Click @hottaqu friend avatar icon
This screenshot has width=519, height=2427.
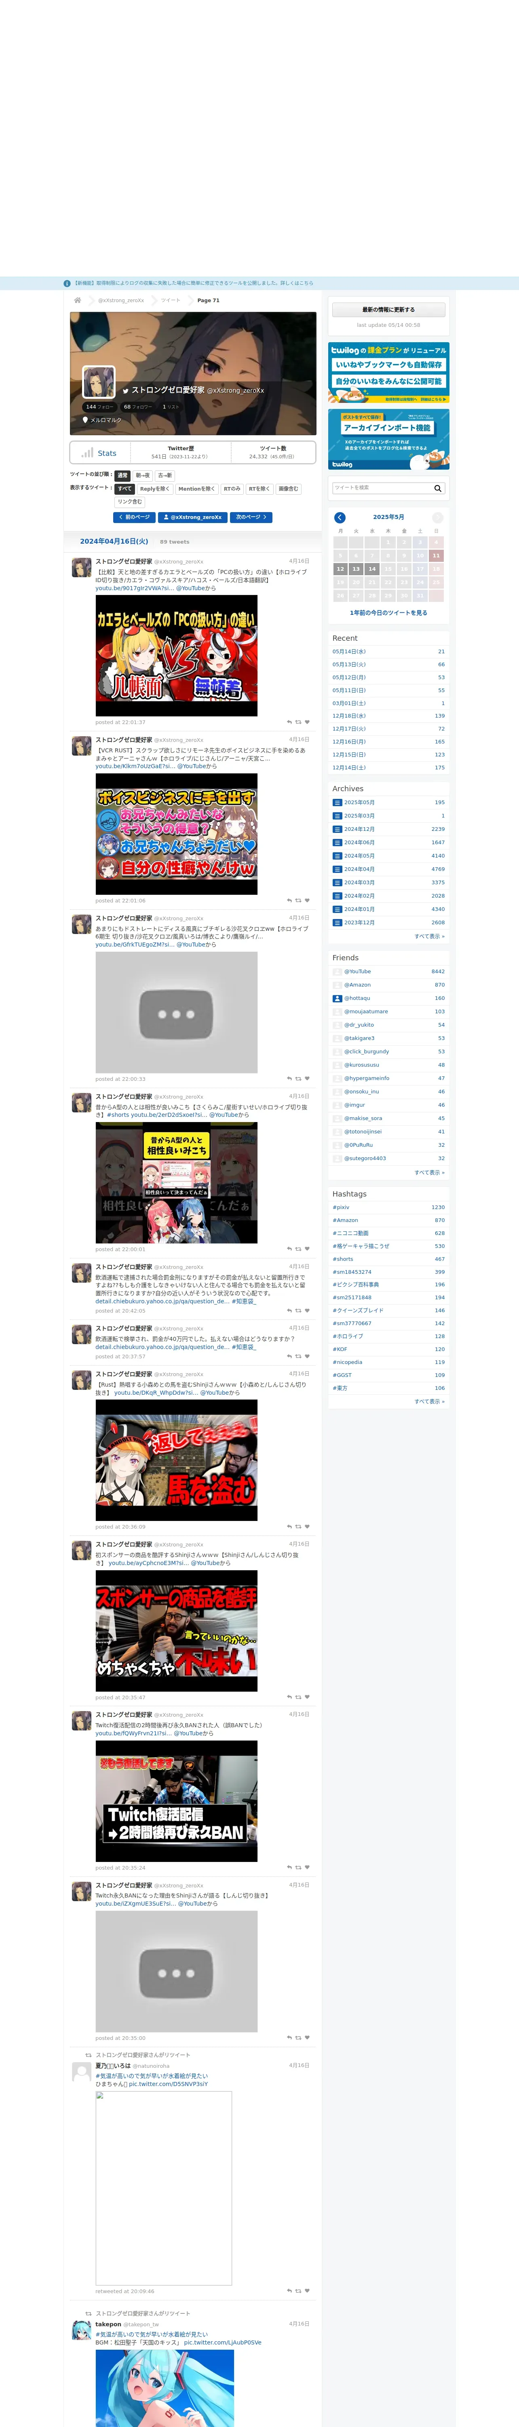pyautogui.click(x=337, y=998)
